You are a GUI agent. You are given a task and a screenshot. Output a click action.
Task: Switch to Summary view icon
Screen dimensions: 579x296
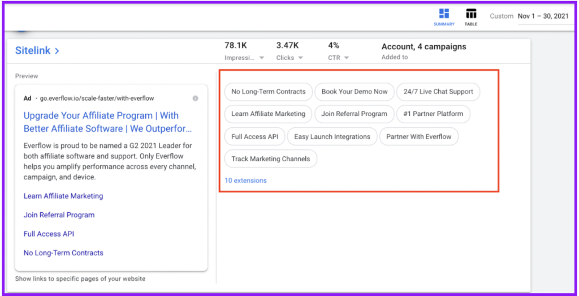click(444, 14)
